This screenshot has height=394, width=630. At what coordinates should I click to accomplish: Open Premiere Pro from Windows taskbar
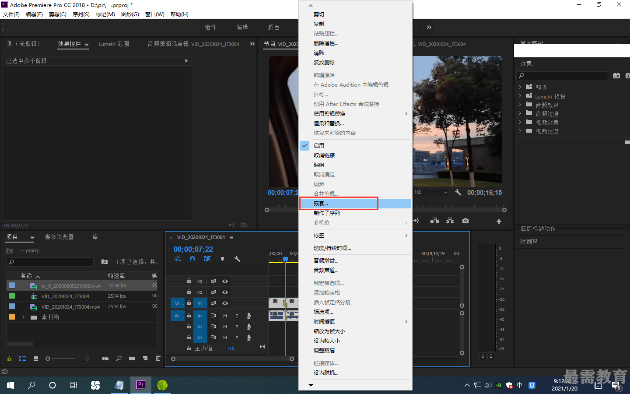[140, 385]
